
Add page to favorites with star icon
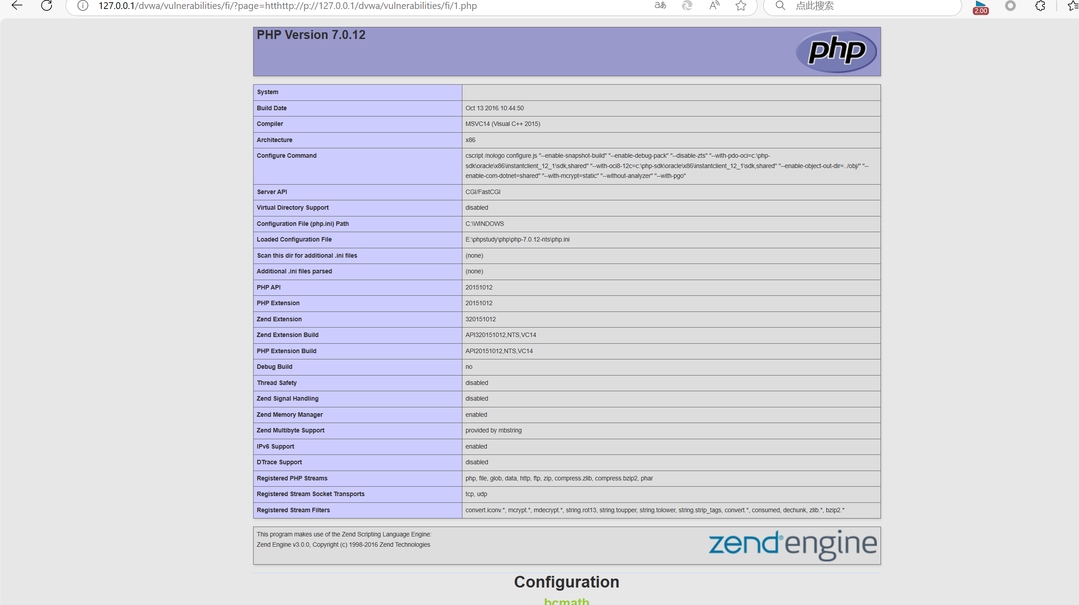tap(741, 6)
